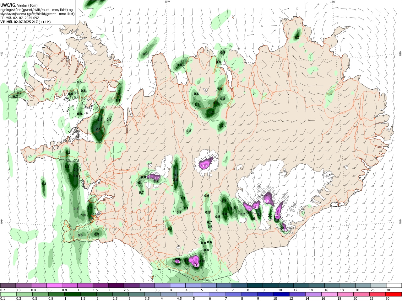
Task: Click the '1.2' value on the northeast peninsula
Action: tap(296, 38)
